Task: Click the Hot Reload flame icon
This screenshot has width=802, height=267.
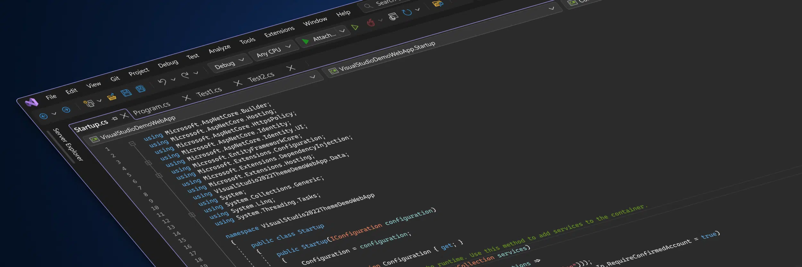Action: pyautogui.click(x=371, y=22)
